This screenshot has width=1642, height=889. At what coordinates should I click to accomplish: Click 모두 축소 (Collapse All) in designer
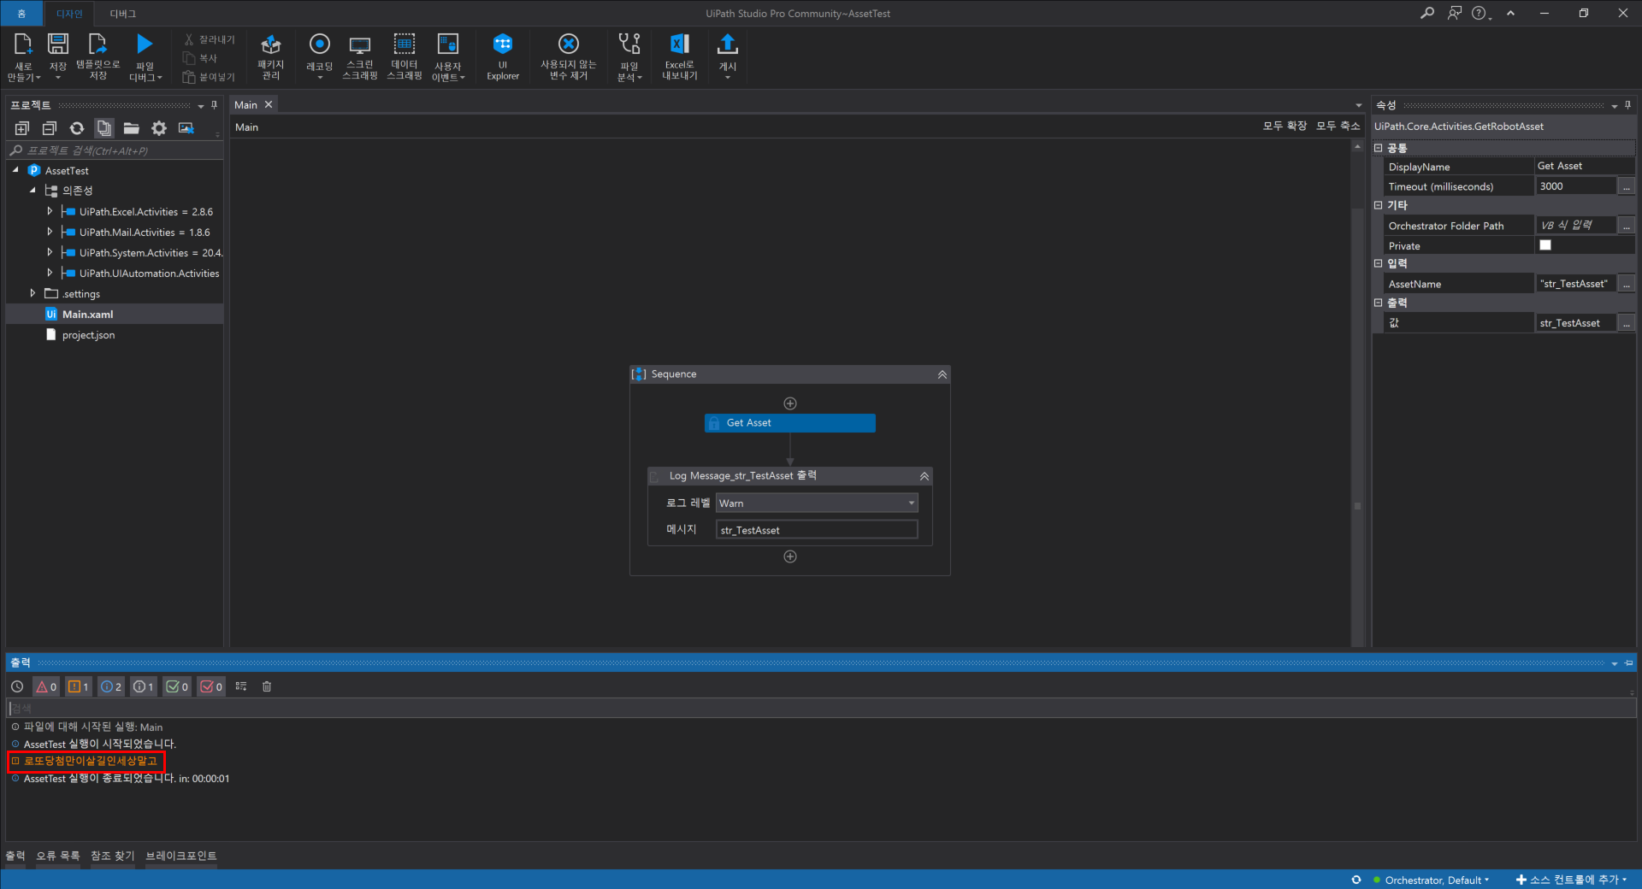click(1338, 126)
